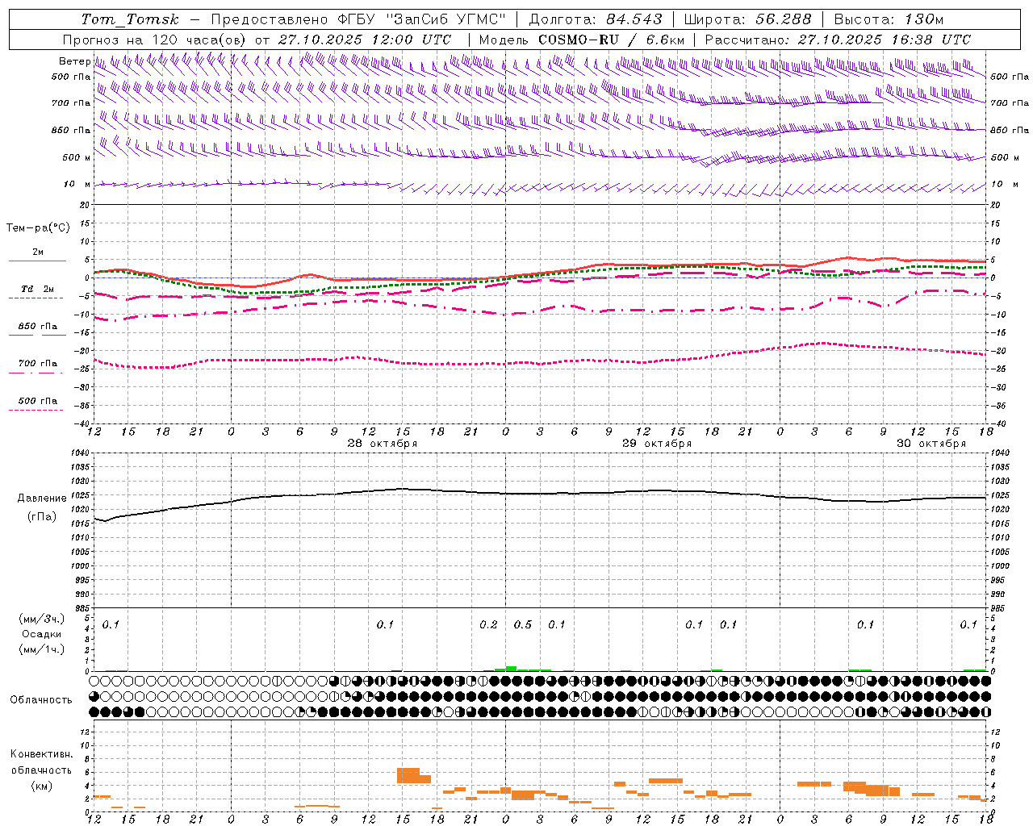Click the (мм/1ч.) precipitation unit label
This screenshot has height=826, width=1033.
[41, 649]
